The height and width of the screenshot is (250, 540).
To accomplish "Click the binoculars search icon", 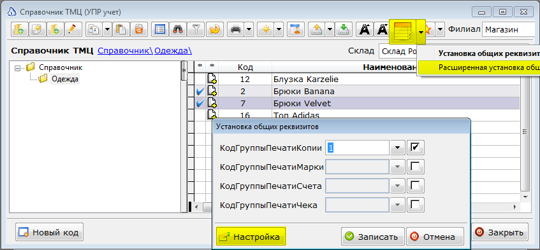I will (x=178, y=29).
